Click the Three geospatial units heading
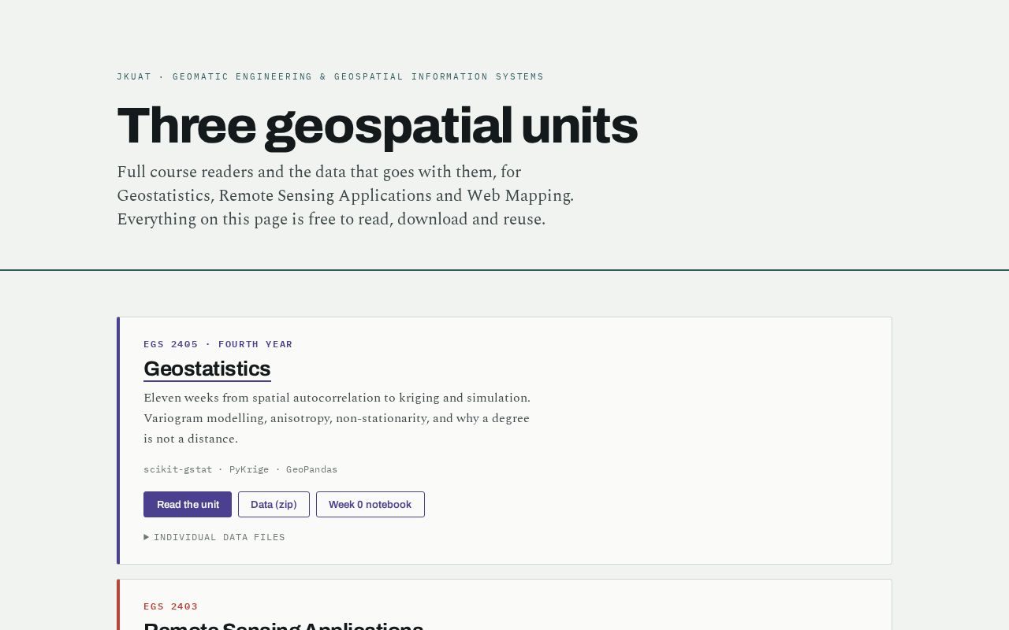The width and height of the screenshot is (1009, 630). click(377, 126)
